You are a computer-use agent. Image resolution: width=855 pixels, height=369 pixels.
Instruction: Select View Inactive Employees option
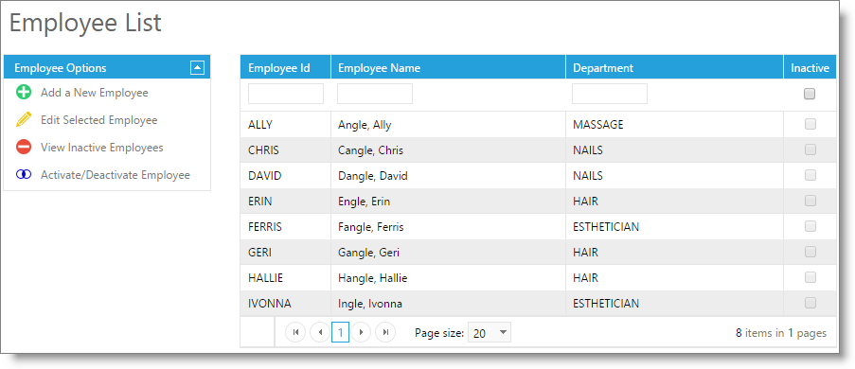click(102, 148)
